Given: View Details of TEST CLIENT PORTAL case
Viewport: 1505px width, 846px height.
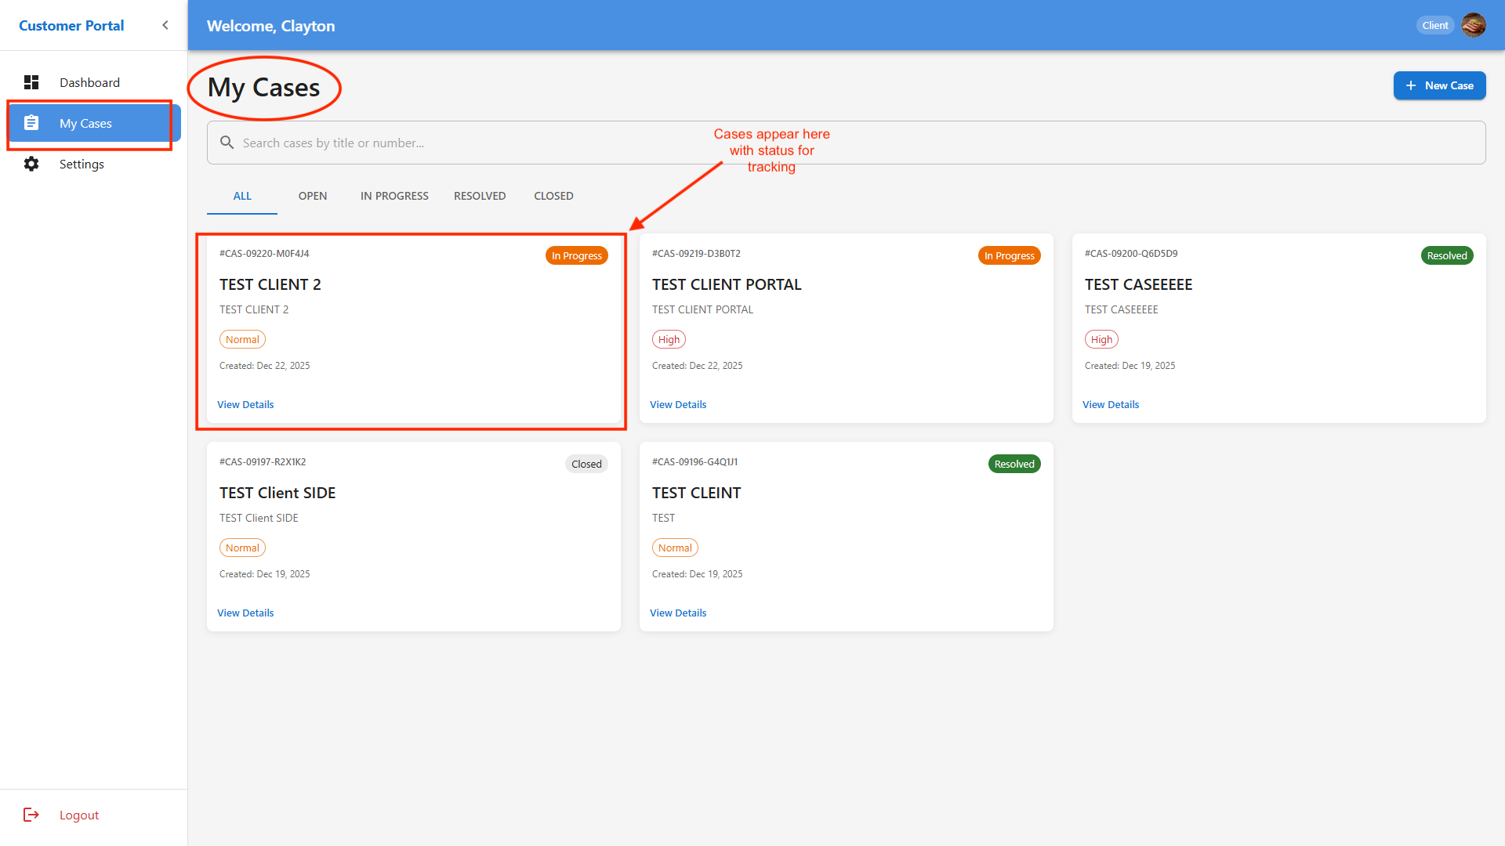Looking at the screenshot, I should point(678,404).
